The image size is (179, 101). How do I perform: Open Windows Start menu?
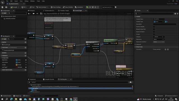2,99
